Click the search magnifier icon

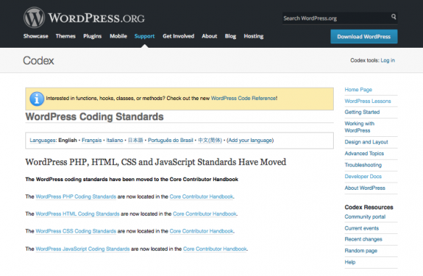click(393, 17)
